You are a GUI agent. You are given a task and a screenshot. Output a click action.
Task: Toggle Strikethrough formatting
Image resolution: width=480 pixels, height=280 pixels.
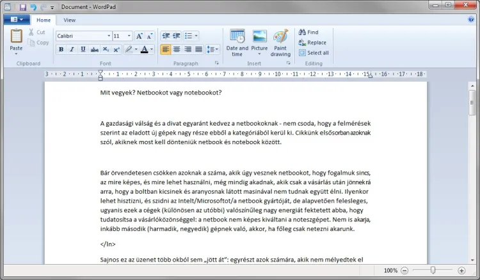(x=95, y=49)
